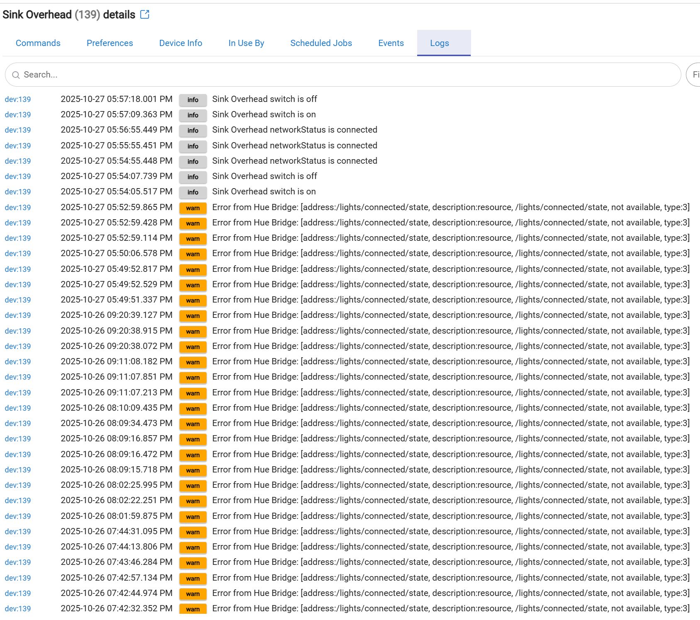Go to the In Use By tab
Image resolution: width=700 pixels, height=620 pixels.
[x=246, y=43]
